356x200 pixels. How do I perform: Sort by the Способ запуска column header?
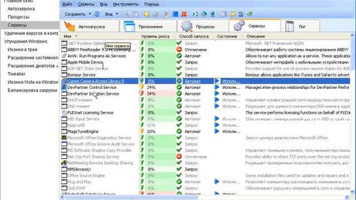click(194, 36)
